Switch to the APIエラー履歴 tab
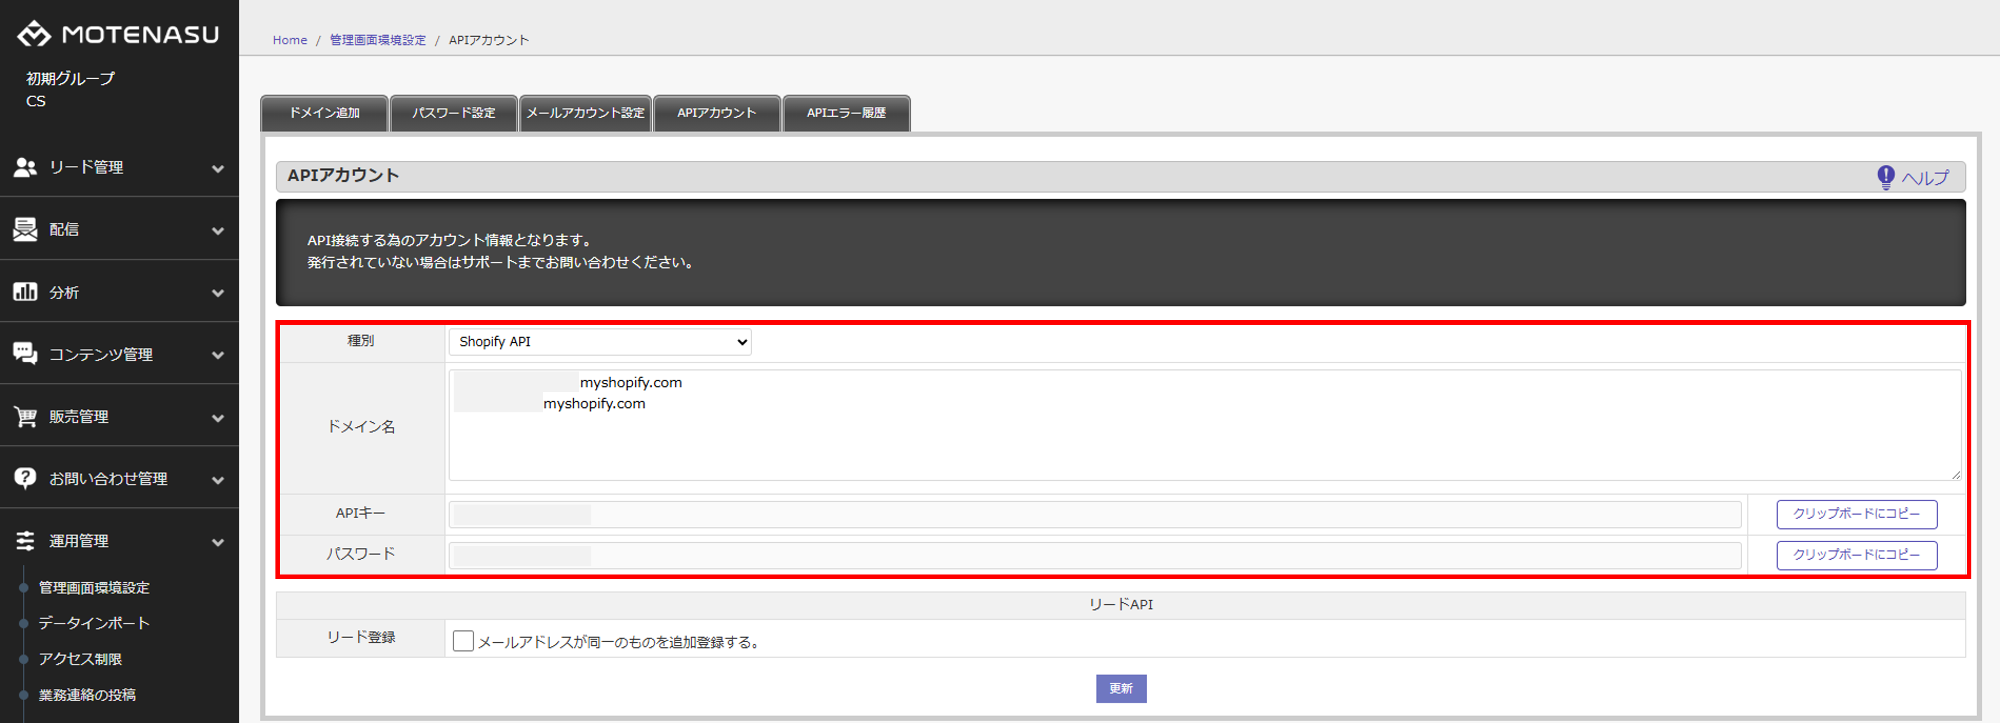Image resolution: width=2000 pixels, height=723 pixels. click(845, 113)
